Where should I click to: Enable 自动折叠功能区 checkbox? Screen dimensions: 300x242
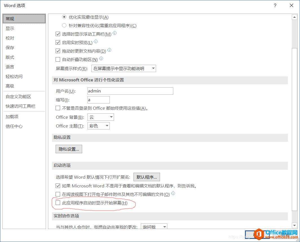pos(58,59)
